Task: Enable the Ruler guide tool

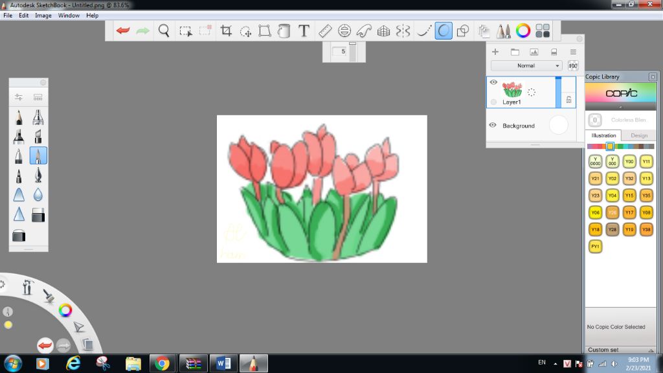Action: click(325, 30)
